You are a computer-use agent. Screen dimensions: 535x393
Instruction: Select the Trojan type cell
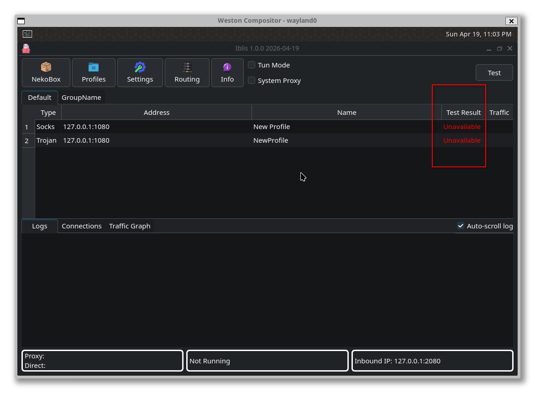[x=48, y=140]
